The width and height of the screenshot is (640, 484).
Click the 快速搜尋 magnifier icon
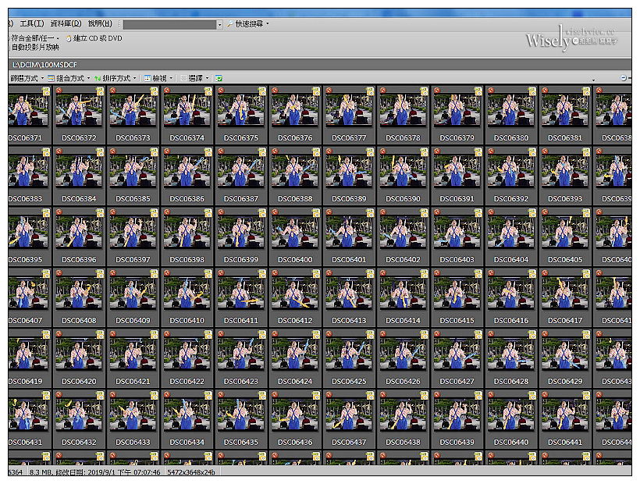(230, 24)
